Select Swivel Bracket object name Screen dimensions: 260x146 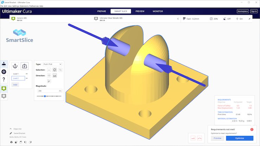click(x=20, y=133)
